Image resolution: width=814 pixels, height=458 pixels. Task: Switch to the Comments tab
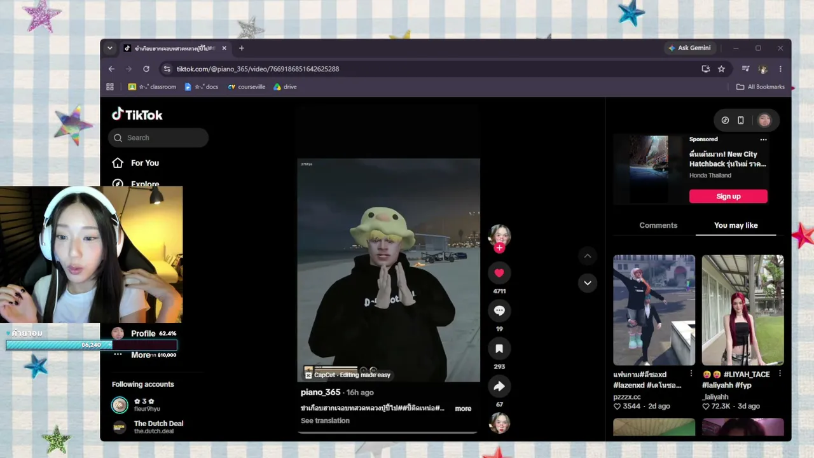click(x=658, y=225)
